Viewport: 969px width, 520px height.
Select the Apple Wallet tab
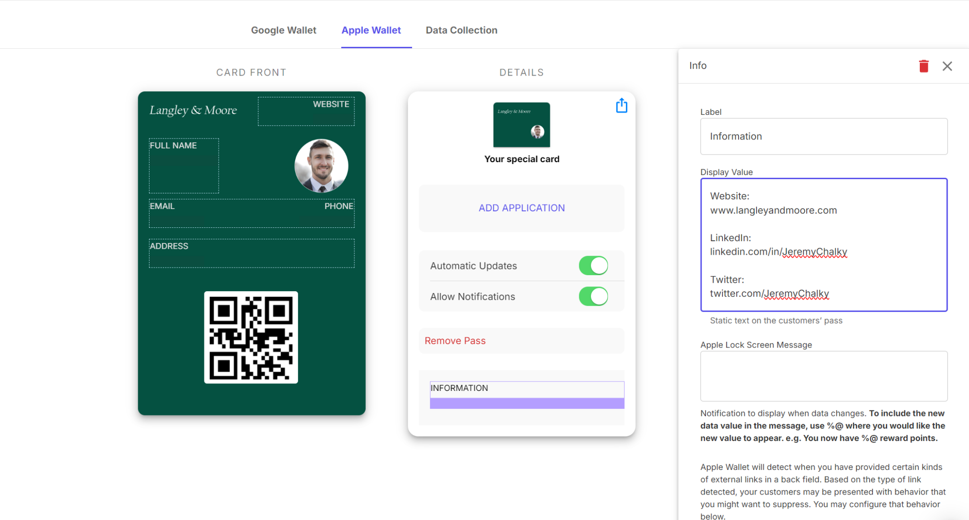tap(371, 30)
